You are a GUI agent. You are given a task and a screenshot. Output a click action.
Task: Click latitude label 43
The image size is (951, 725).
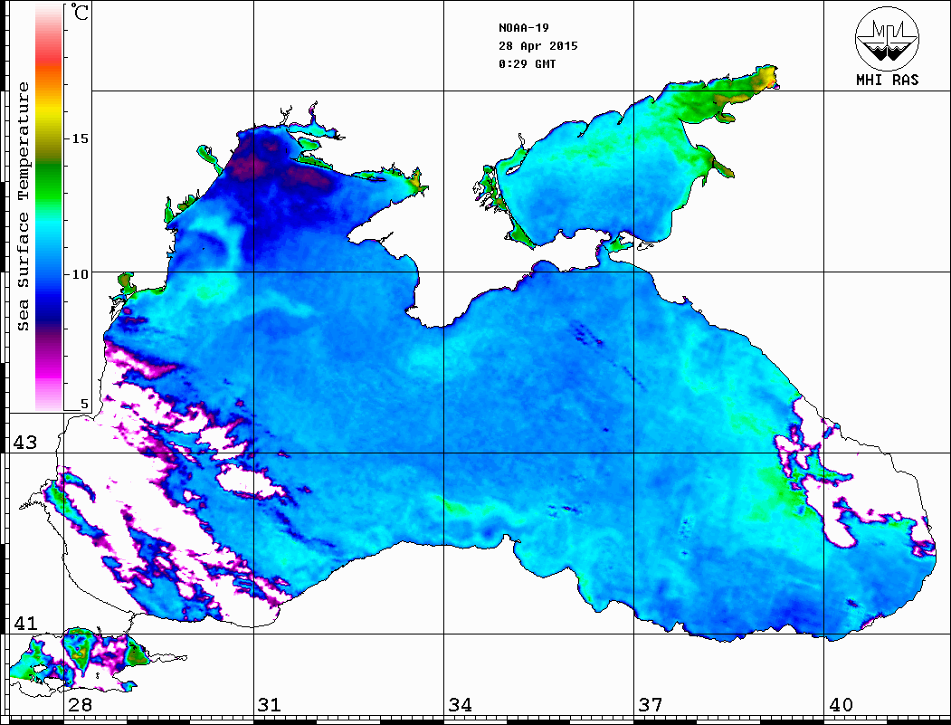(x=25, y=443)
